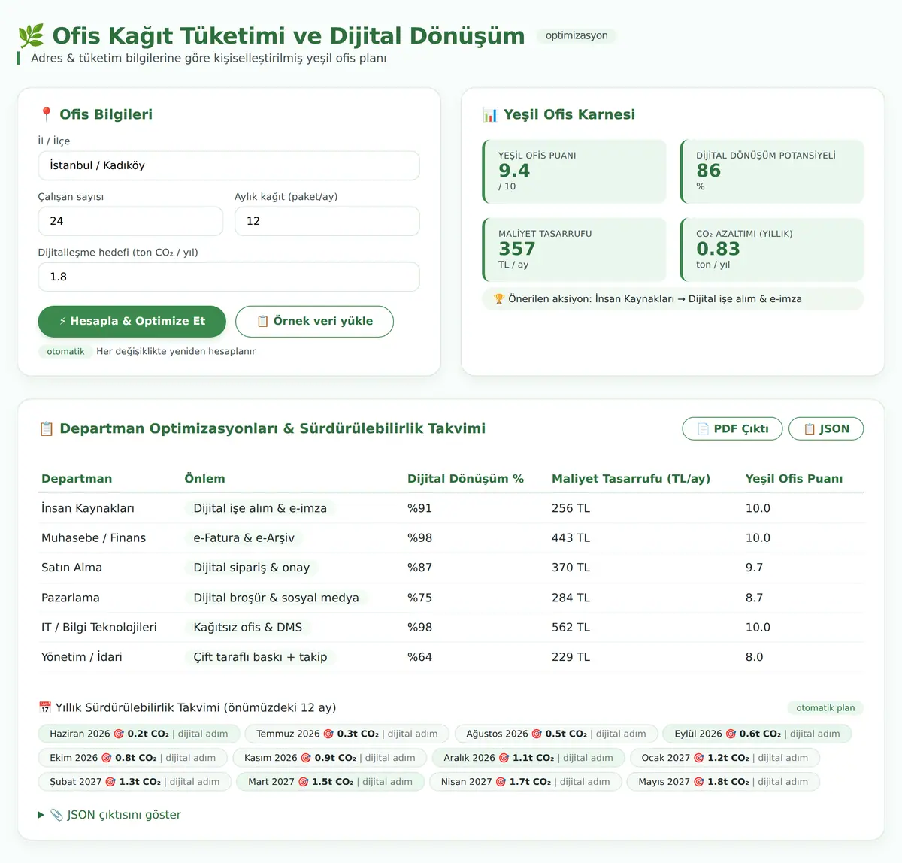
Task: Focus the Dijitalleşme hedefi input field
Action: (229, 277)
